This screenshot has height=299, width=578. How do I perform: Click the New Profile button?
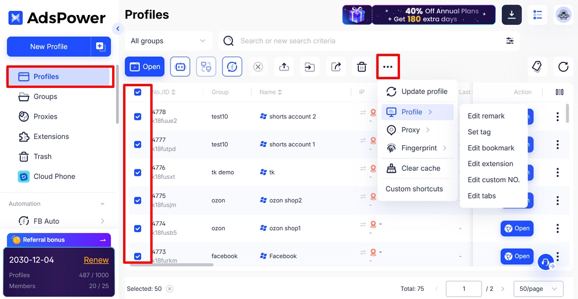click(49, 46)
